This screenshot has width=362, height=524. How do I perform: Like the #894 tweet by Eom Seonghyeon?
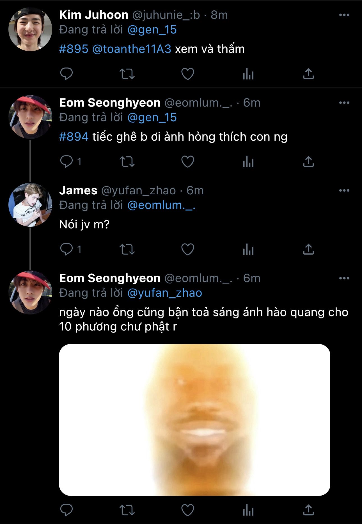pyautogui.click(x=187, y=162)
